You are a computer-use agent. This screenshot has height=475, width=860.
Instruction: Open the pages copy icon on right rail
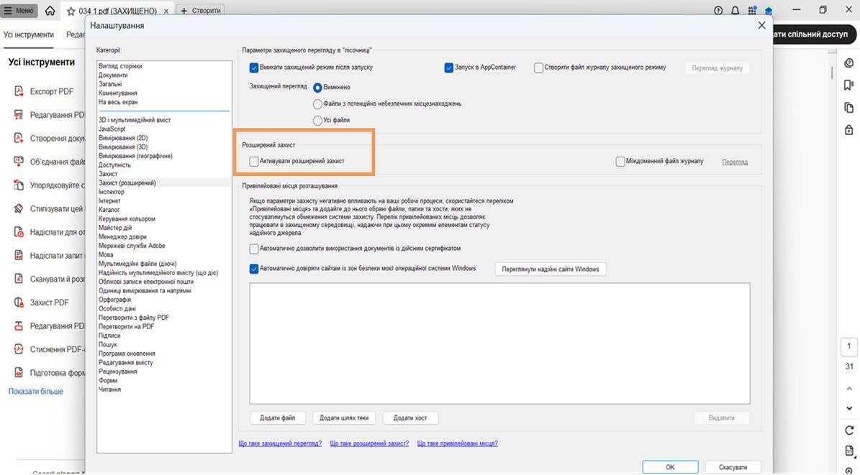pyautogui.click(x=849, y=107)
